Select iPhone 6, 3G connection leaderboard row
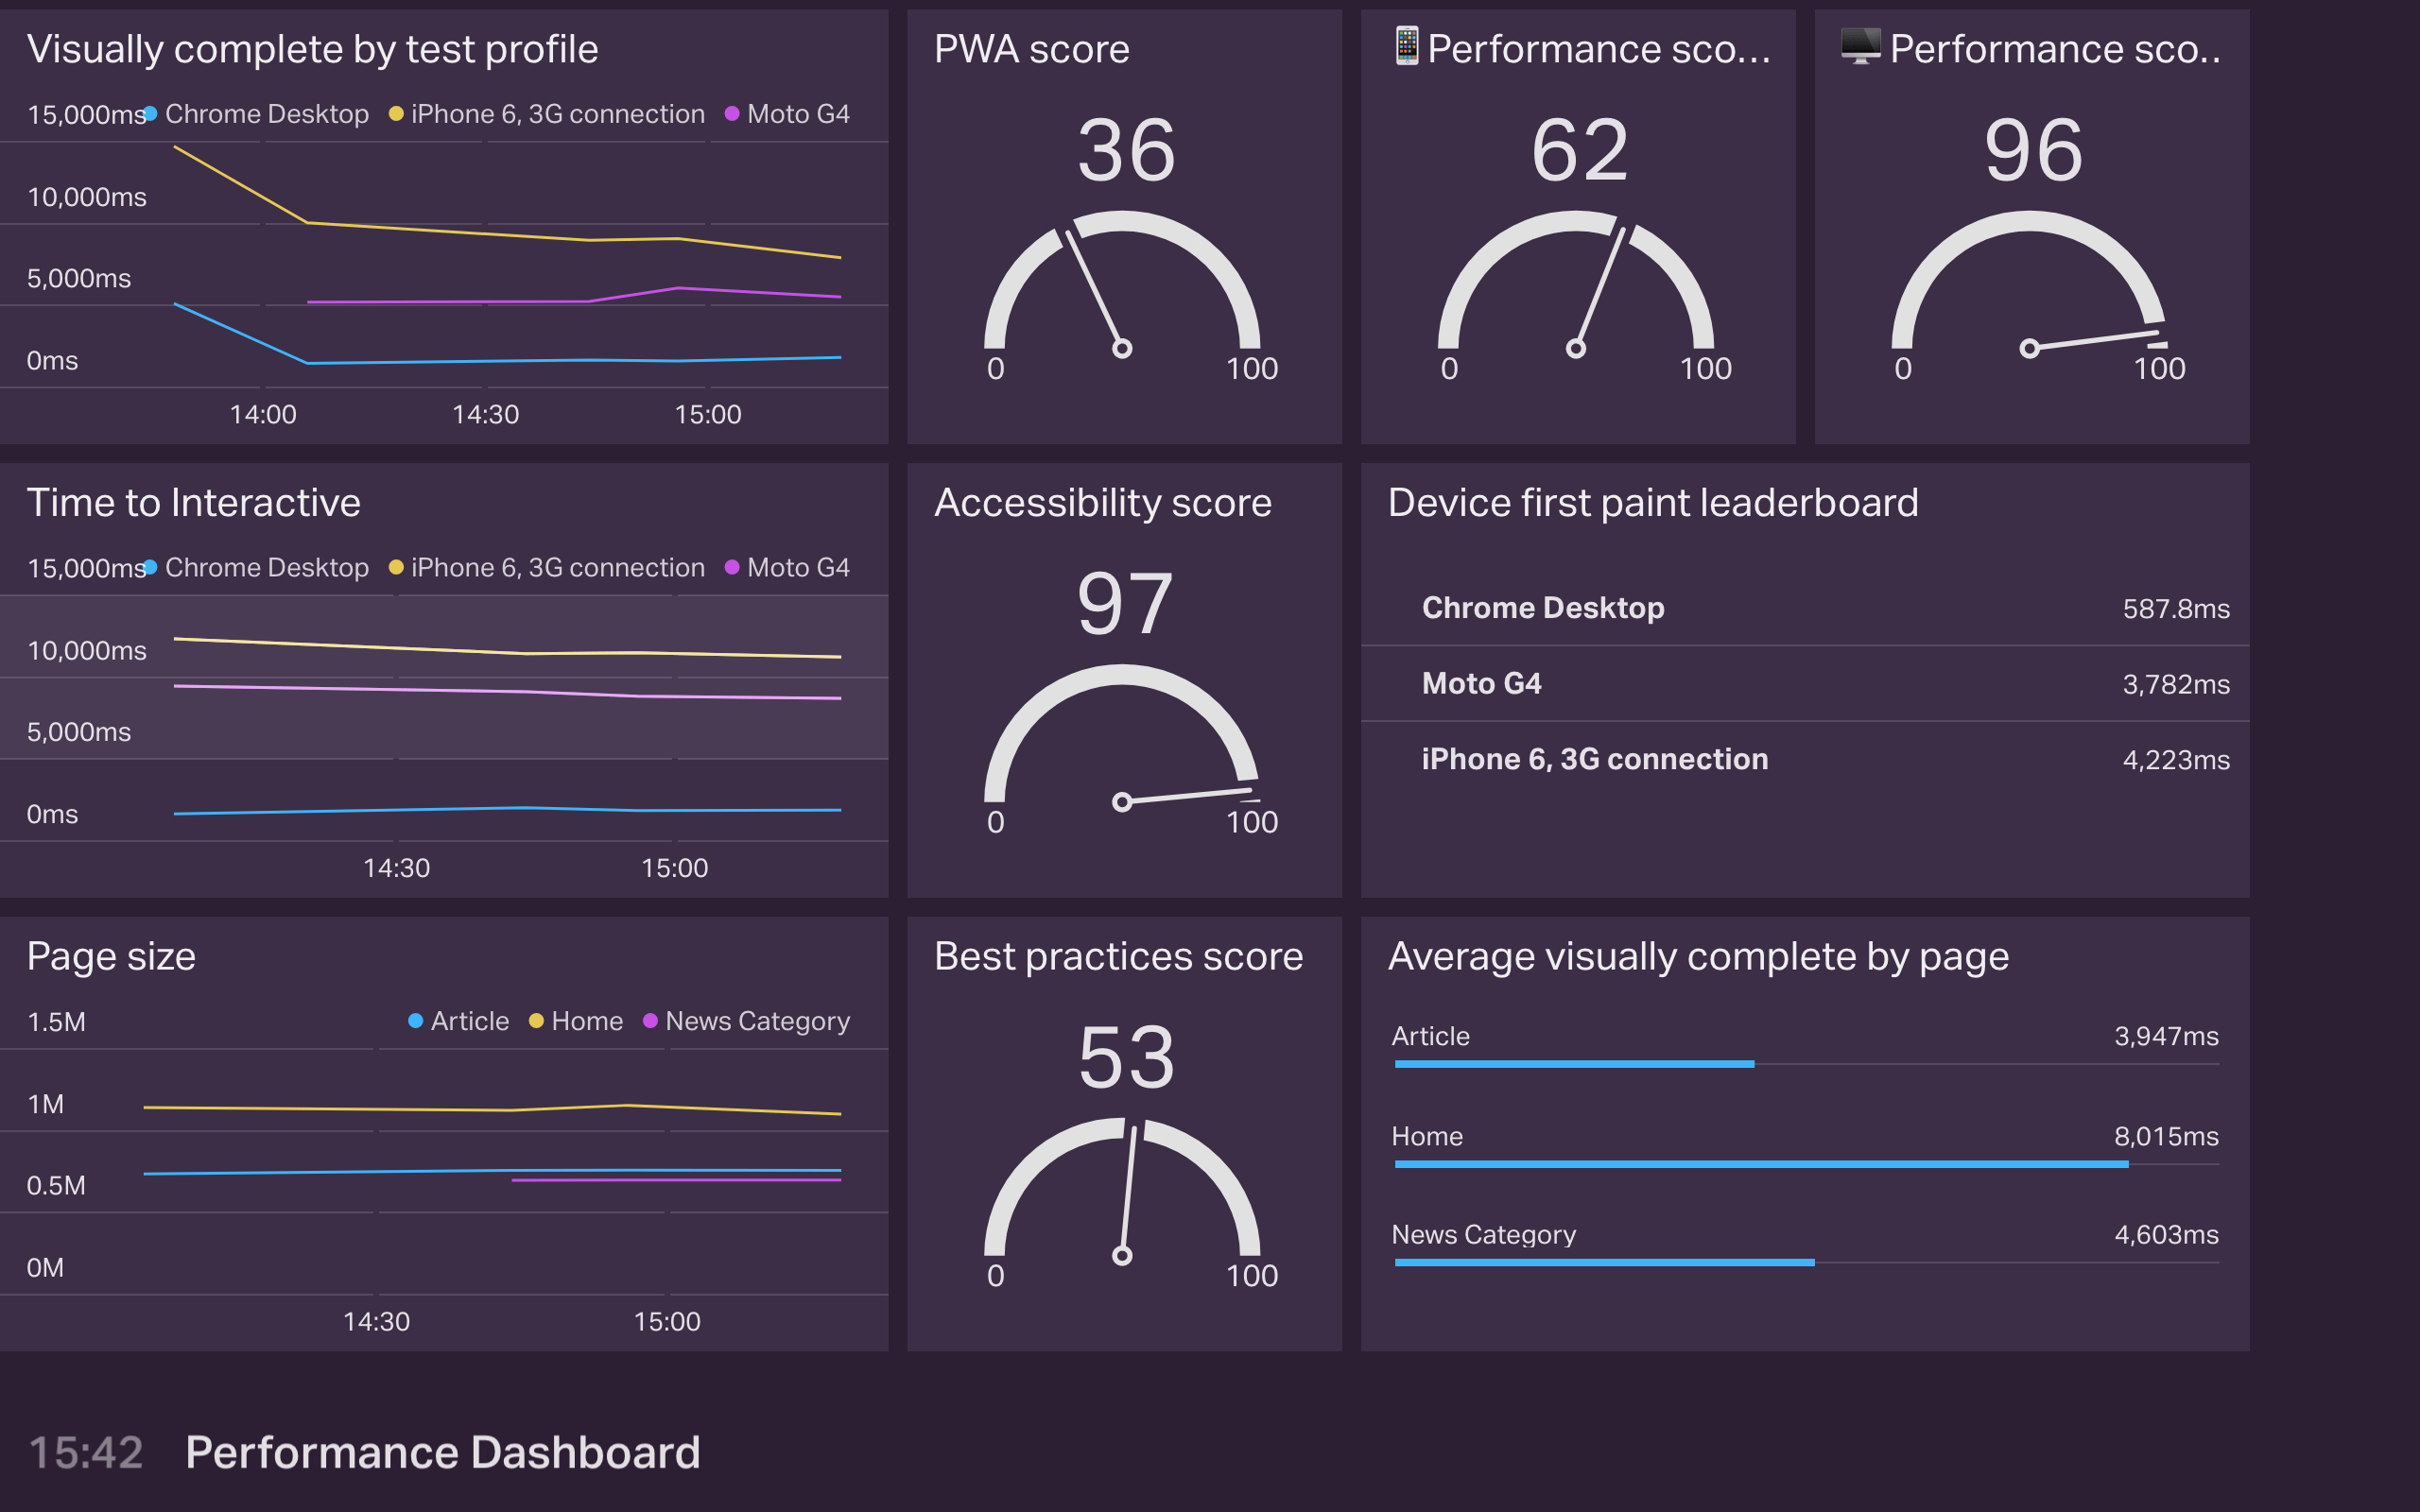The image size is (2420, 1512). click(1594, 759)
